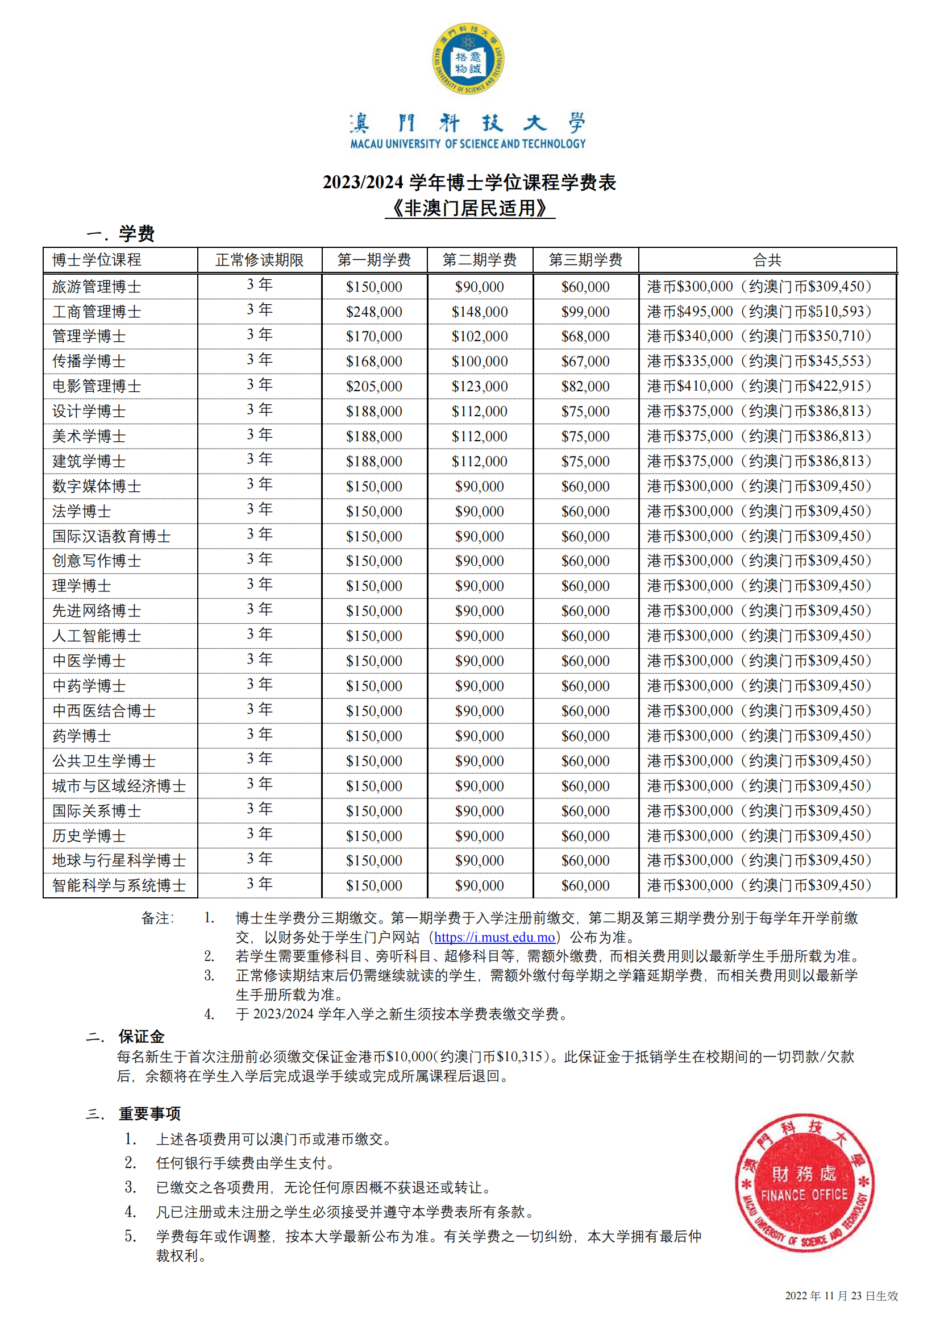Select the row label 中医学博士

(x=89, y=661)
